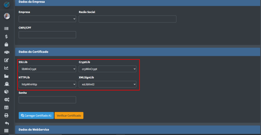This screenshot has height=135, width=261.
Task: Click the barcode icon in sidebar
Action: [x=6, y=29]
